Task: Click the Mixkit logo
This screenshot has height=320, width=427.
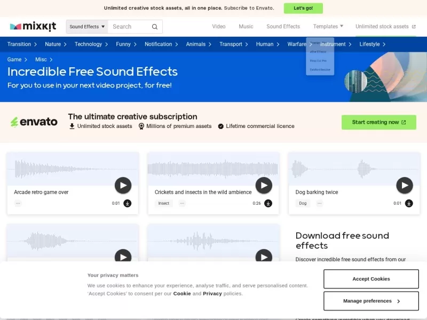Action: point(34,26)
